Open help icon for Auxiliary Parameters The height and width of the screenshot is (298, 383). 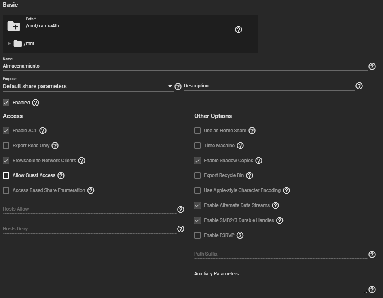tap(372, 290)
